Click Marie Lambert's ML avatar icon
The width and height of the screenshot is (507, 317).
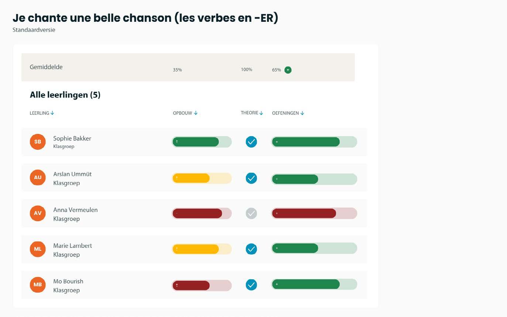[x=38, y=249]
